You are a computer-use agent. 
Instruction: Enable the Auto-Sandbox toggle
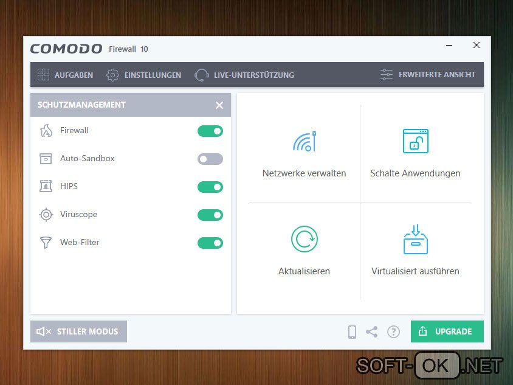[x=210, y=159]
